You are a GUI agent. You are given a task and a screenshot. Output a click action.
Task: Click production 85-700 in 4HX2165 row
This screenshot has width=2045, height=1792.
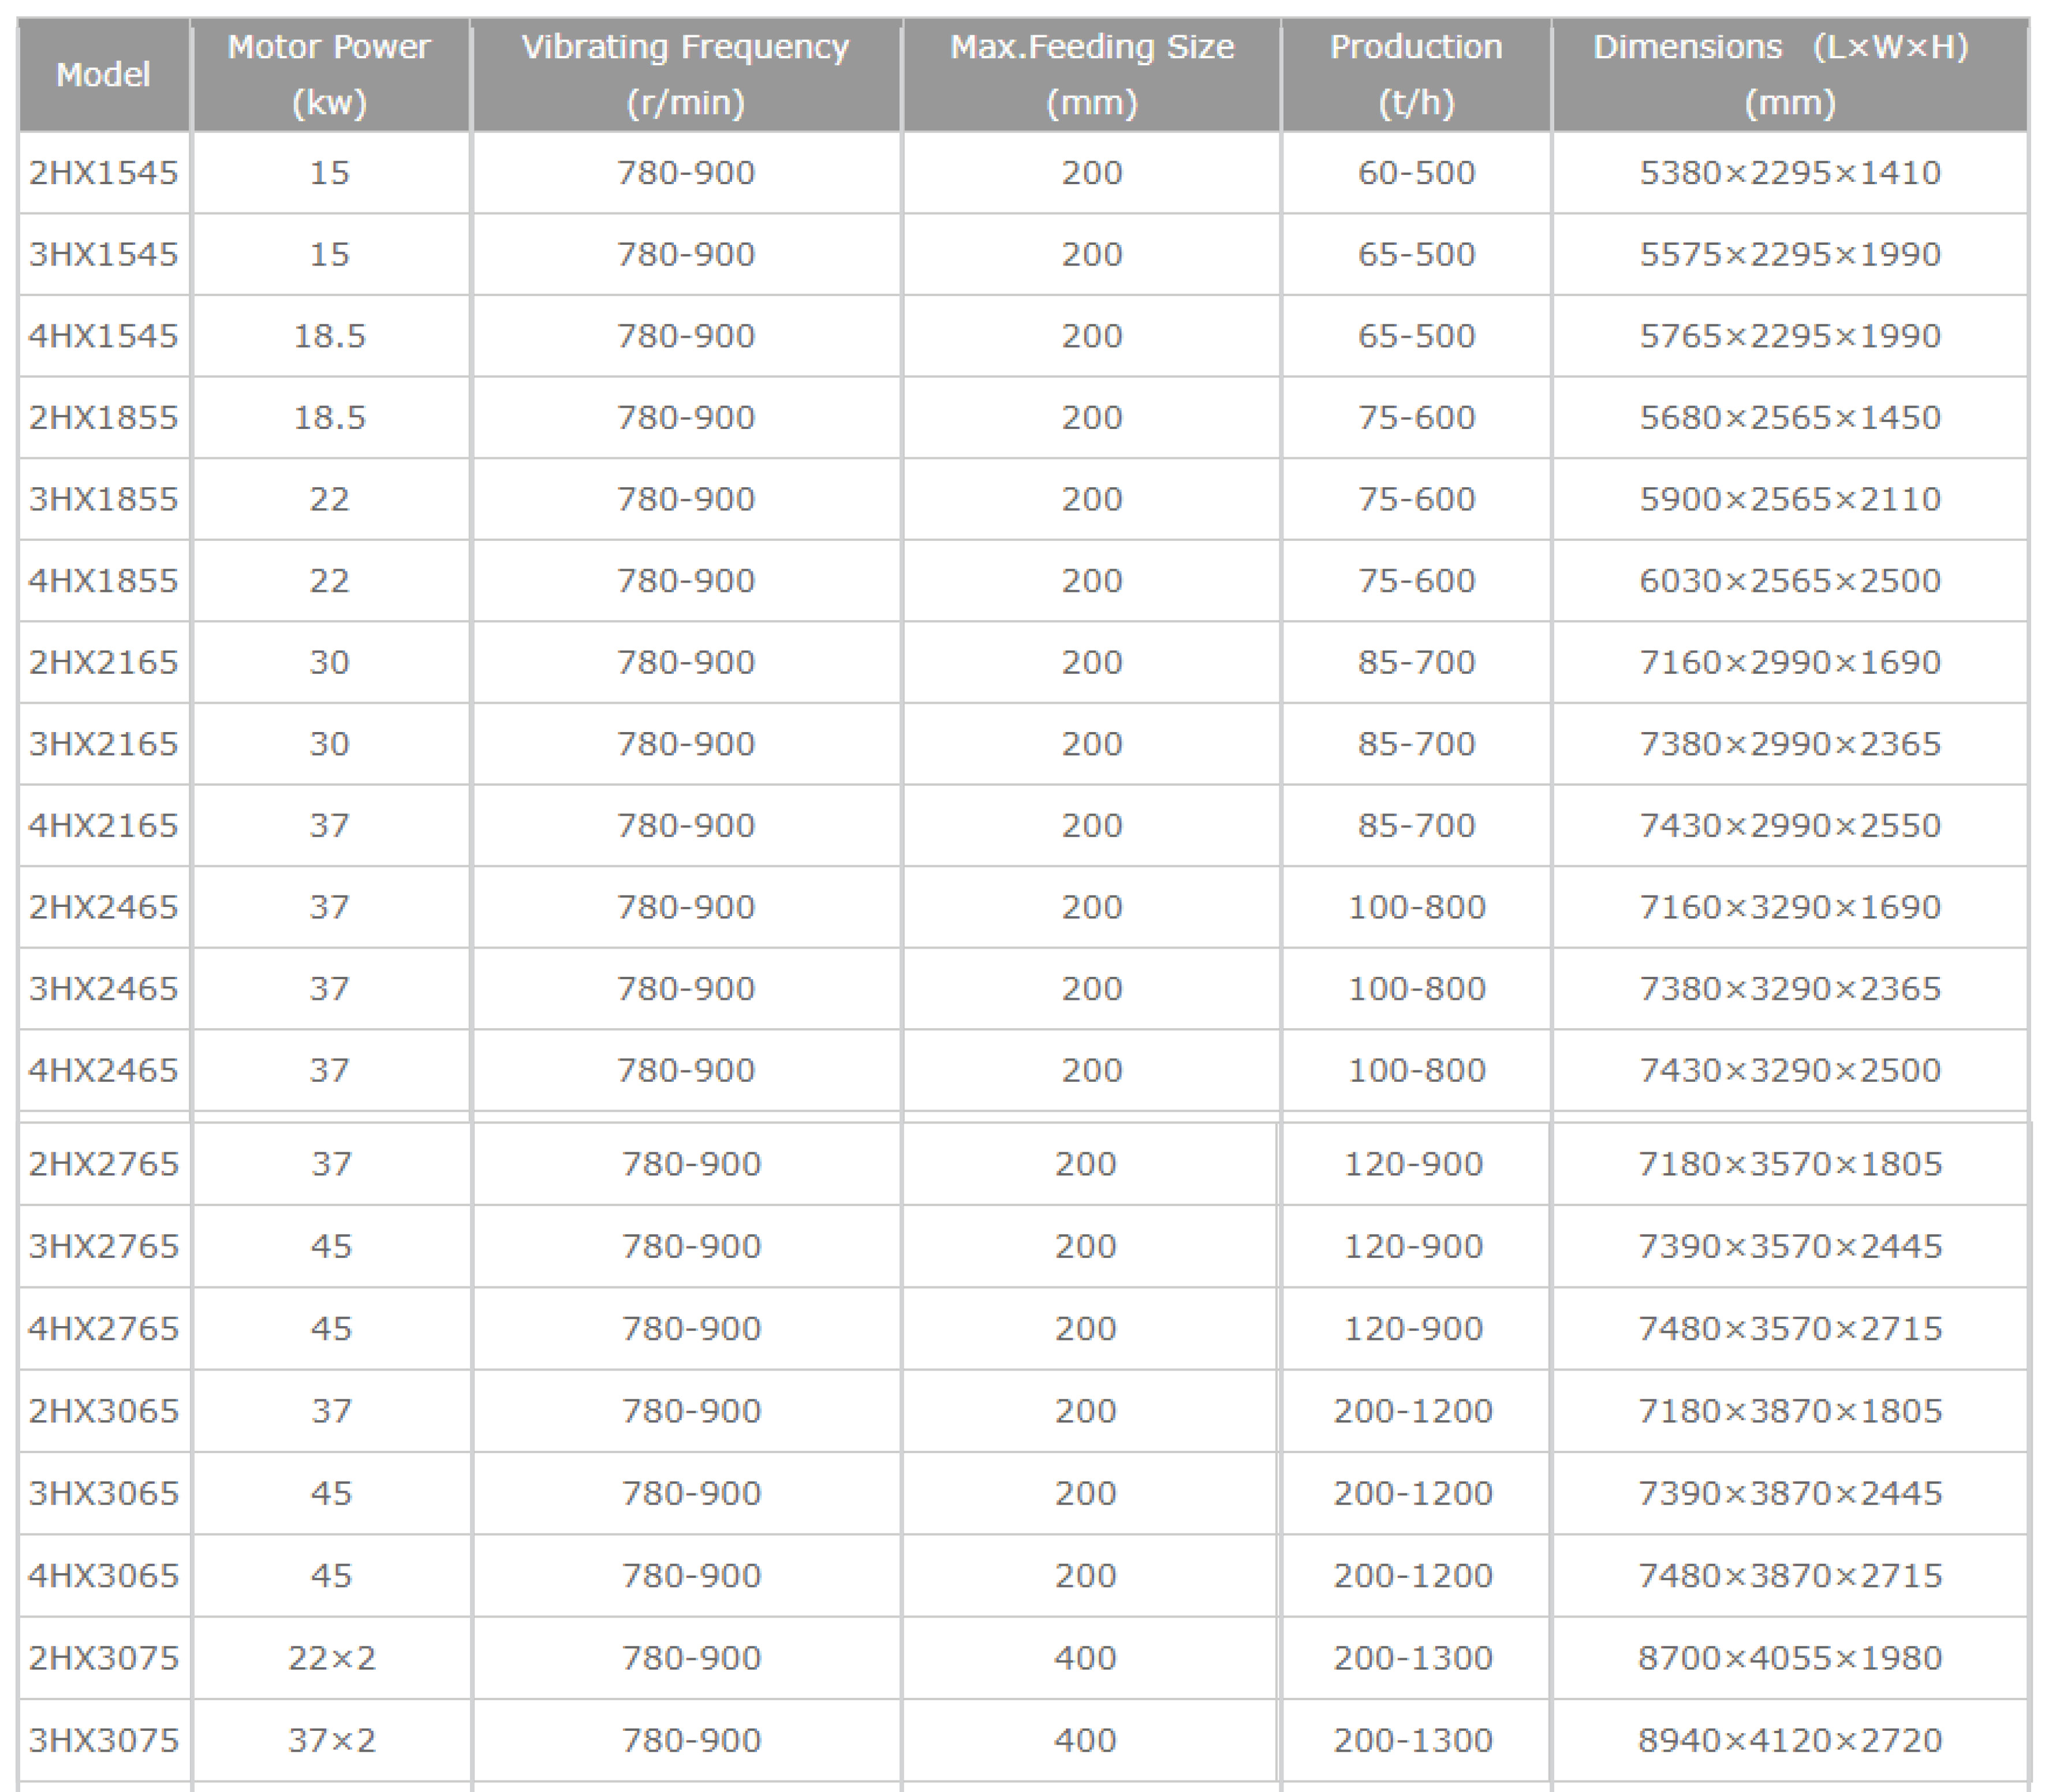coord(1416,826)
